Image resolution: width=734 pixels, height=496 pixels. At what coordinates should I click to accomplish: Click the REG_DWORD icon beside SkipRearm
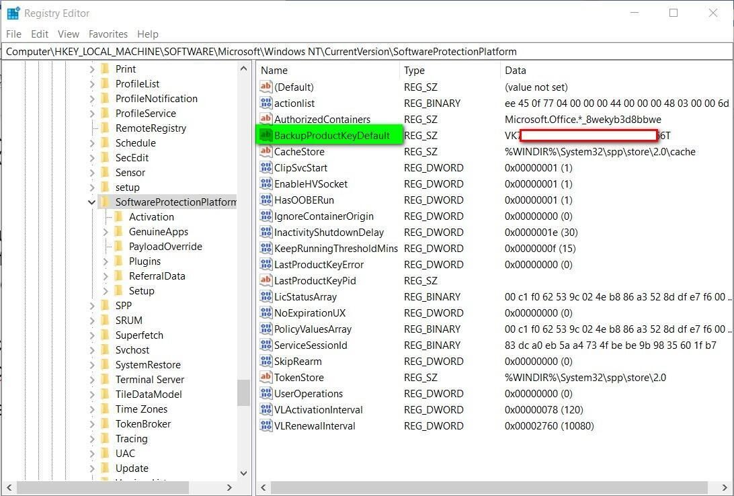265,361
